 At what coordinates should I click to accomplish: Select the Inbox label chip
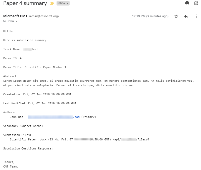click(62, 4)
